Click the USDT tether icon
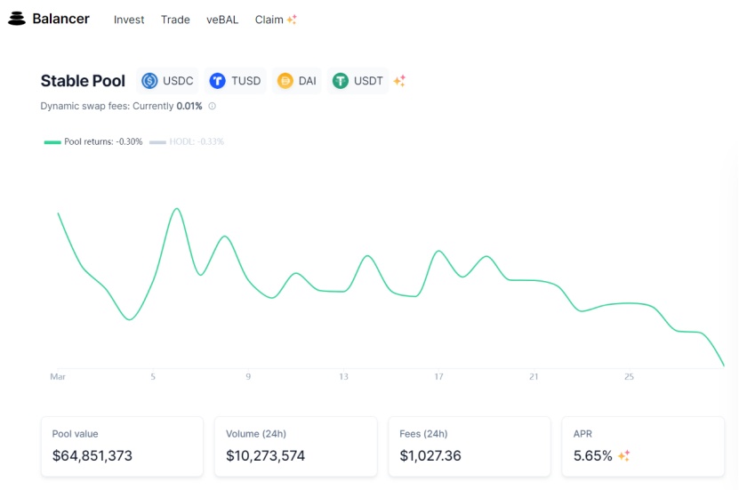Image resolution: width=739 pixels, height=490 pixels. point(341,81)
